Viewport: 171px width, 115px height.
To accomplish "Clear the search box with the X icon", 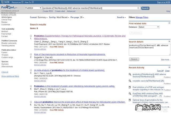I will pyautogui.click(x=138, y=8).
